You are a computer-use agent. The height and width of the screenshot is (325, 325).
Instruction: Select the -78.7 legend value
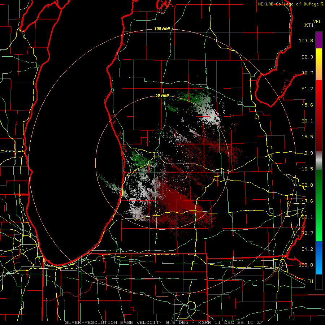pyautogui.click(x=306, y=233)
